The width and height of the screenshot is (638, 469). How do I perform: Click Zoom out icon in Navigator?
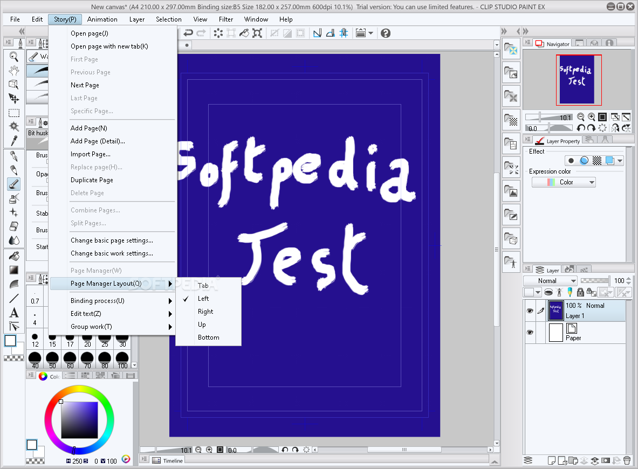tap(581, 117)
